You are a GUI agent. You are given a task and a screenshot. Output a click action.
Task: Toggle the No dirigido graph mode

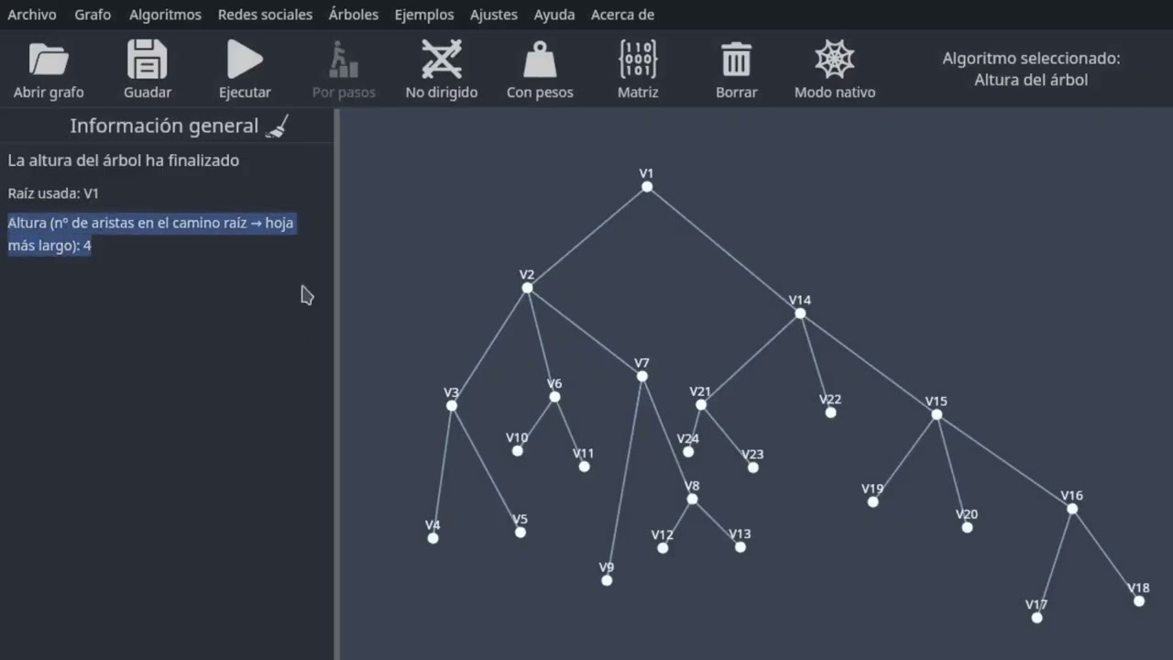pyautogui.click(x=442, y=60)
